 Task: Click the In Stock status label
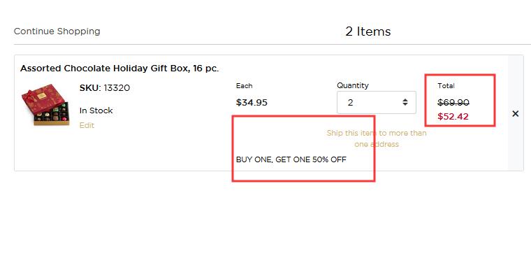click(x=96, y=110)
